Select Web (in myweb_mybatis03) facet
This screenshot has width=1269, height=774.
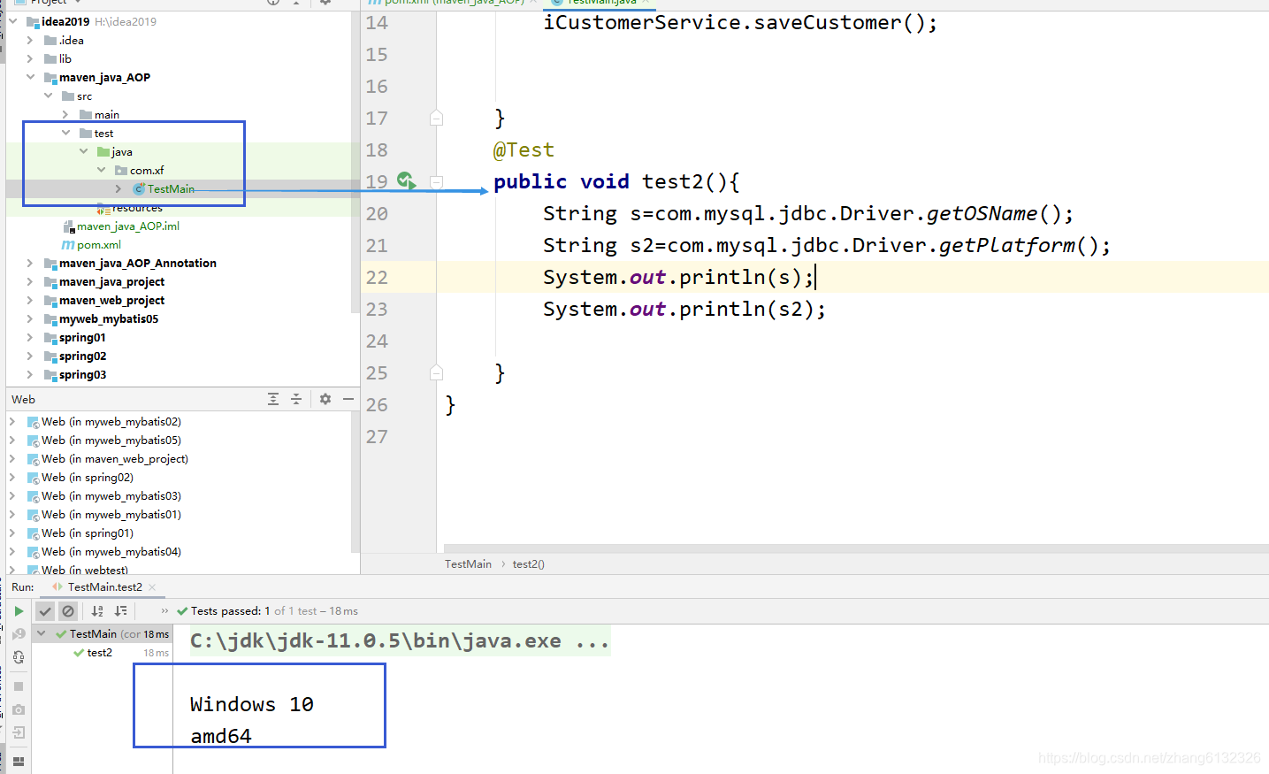111,496
